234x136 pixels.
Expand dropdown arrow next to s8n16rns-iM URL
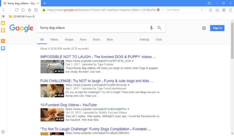pos(128,85)
